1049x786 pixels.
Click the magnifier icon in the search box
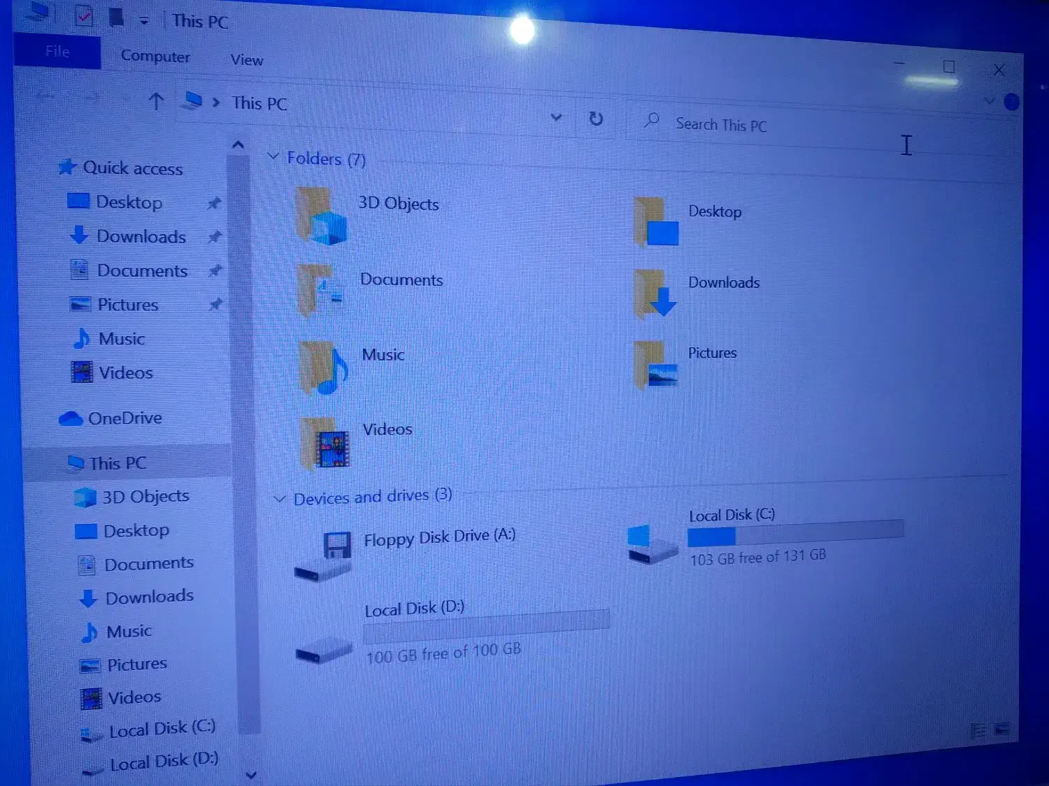[x=652, y=120]
